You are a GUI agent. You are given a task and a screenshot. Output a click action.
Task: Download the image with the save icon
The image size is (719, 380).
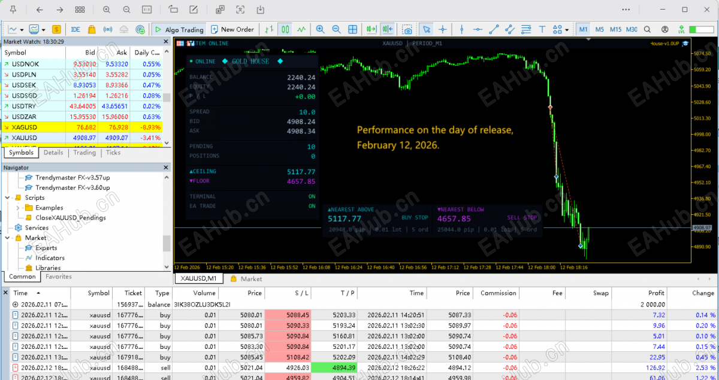260,10
